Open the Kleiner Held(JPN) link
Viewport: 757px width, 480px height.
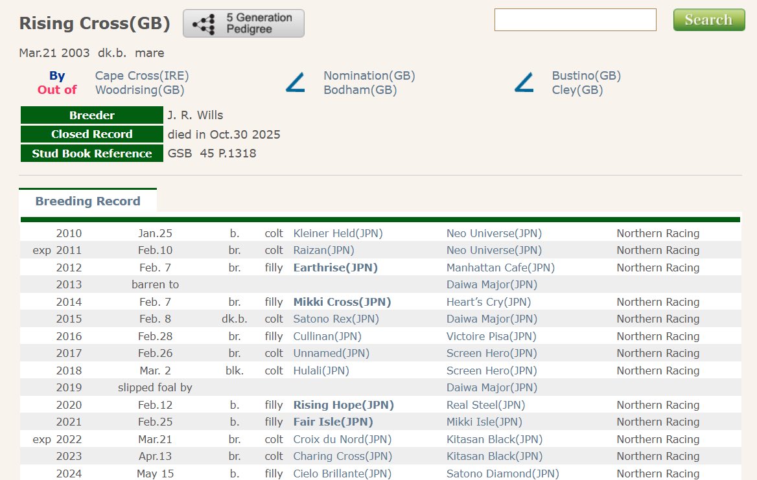338,233
